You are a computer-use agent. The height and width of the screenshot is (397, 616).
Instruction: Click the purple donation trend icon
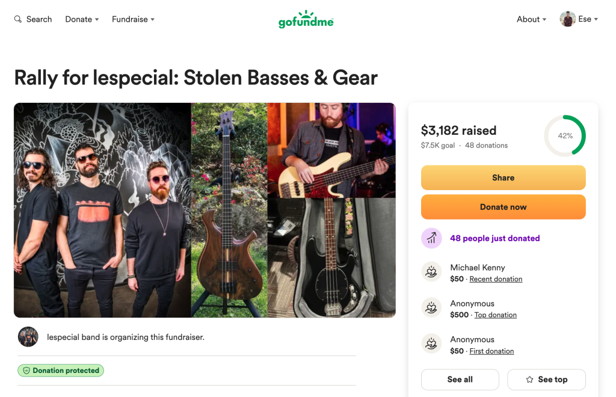[x=431, y=238]
